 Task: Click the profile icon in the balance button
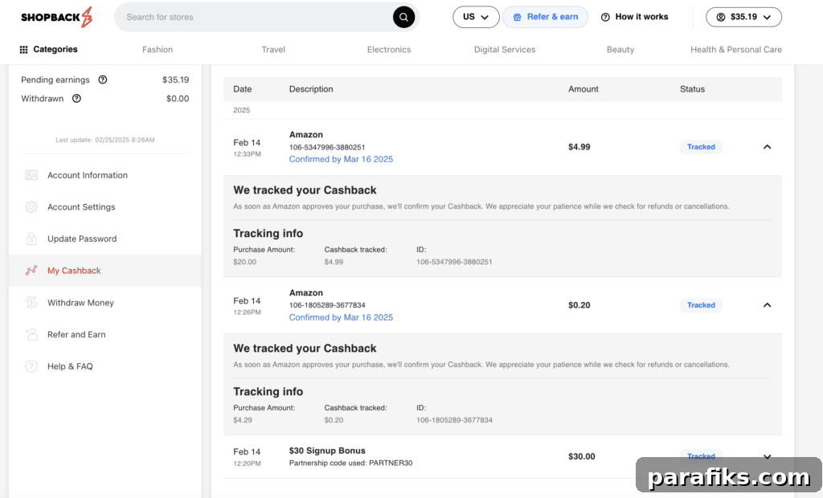point(721,18)
